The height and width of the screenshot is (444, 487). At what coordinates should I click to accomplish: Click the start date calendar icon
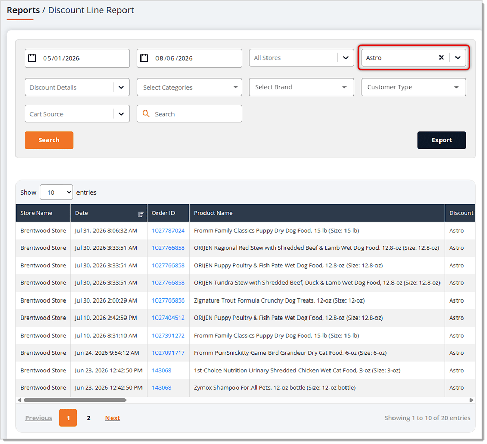pos(33,58)
